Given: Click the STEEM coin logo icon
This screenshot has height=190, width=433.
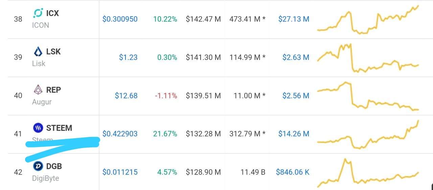Looking at the screenshot, I should [38, 128].
